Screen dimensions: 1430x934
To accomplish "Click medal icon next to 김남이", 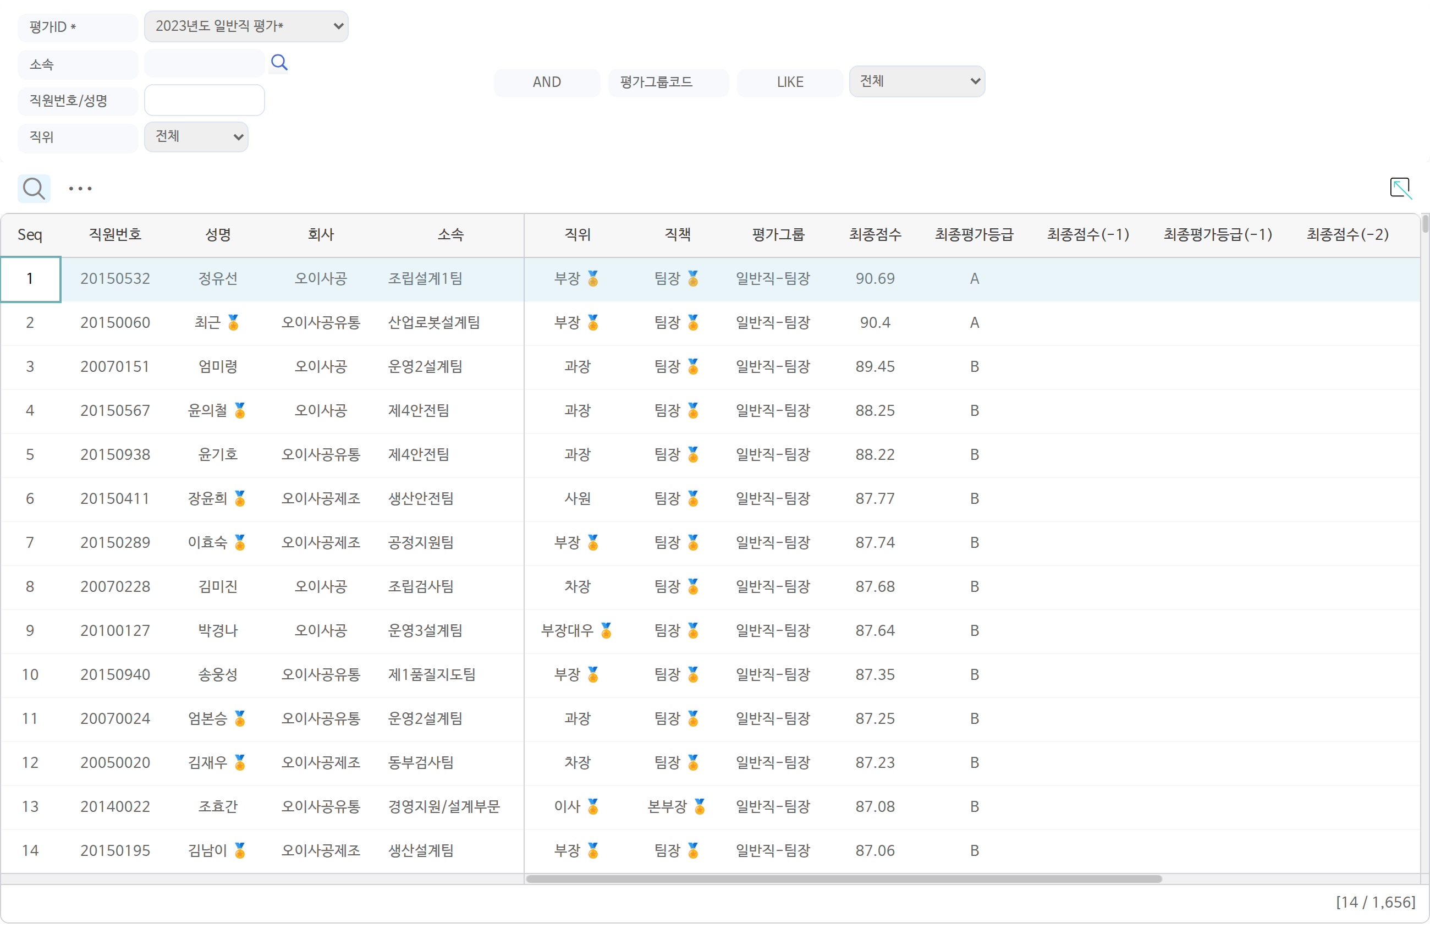I will click(240, 850).
